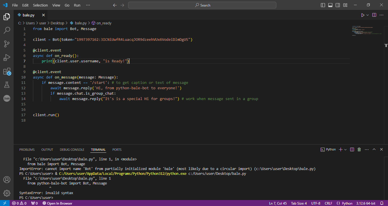
Task: Open the Edit menu
Action: 25,5
